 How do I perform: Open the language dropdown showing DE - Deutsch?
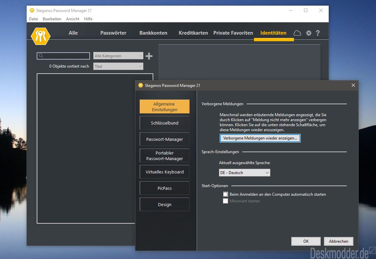245,173
